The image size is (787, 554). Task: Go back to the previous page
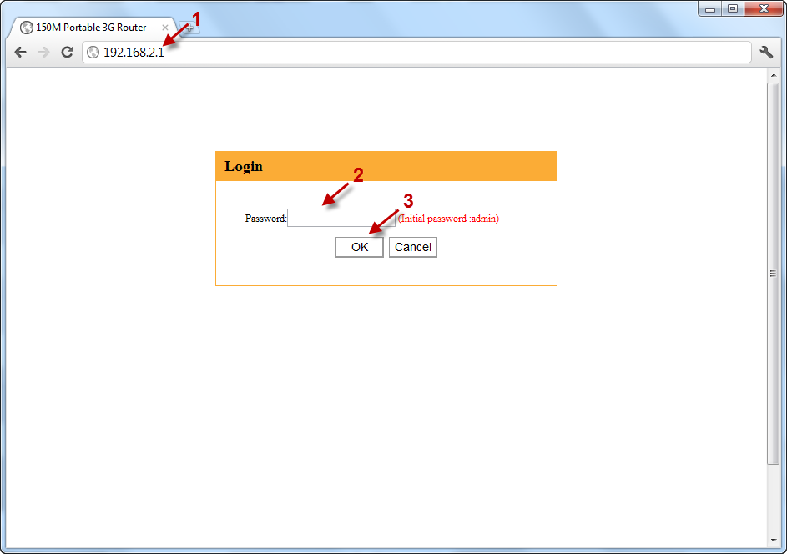tap(20, 53)
